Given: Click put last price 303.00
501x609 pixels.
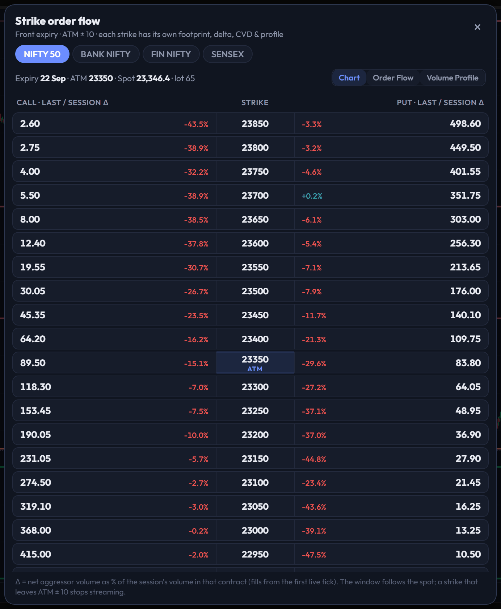Looking at the screenshot, I should (x=466, y=219).
